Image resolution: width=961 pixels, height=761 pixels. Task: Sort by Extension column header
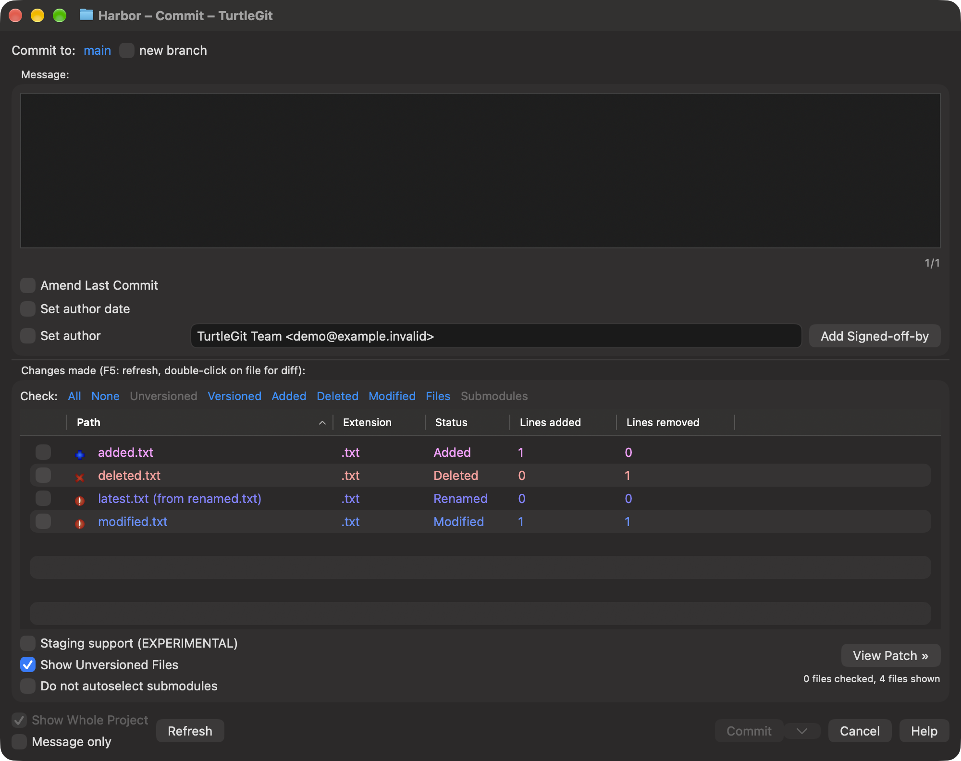[379, 422]
